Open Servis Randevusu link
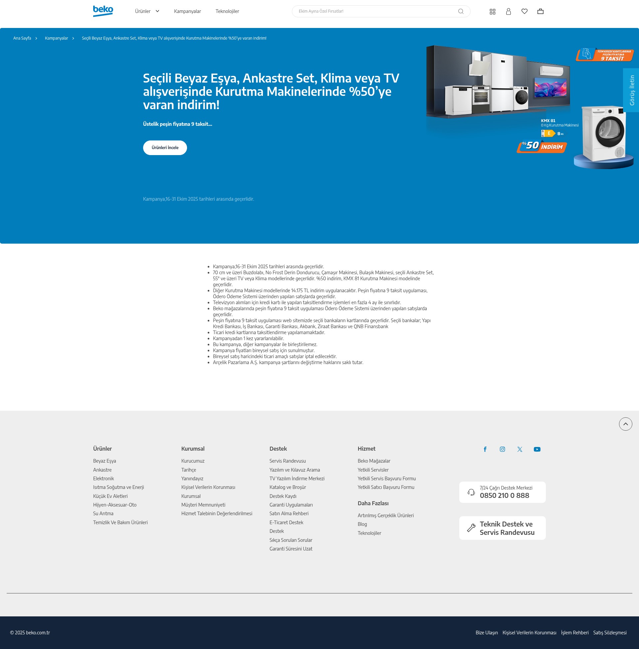 (288, 461)
